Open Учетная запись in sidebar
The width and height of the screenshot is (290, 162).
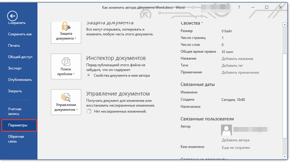click(15, 111)
